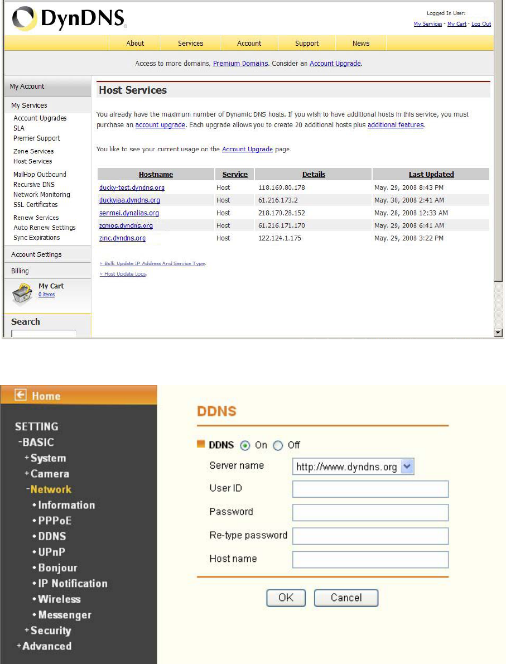The width and height of the screenshot is (506, 664).
Task: Open zcmos.dyndns.org host
Action: tap(126, 226)
